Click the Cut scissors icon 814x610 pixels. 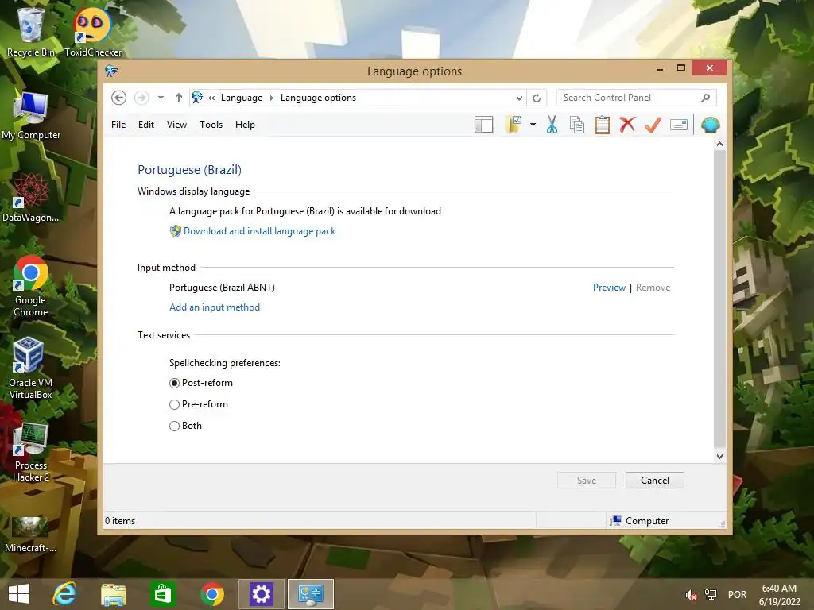point(552,125)
